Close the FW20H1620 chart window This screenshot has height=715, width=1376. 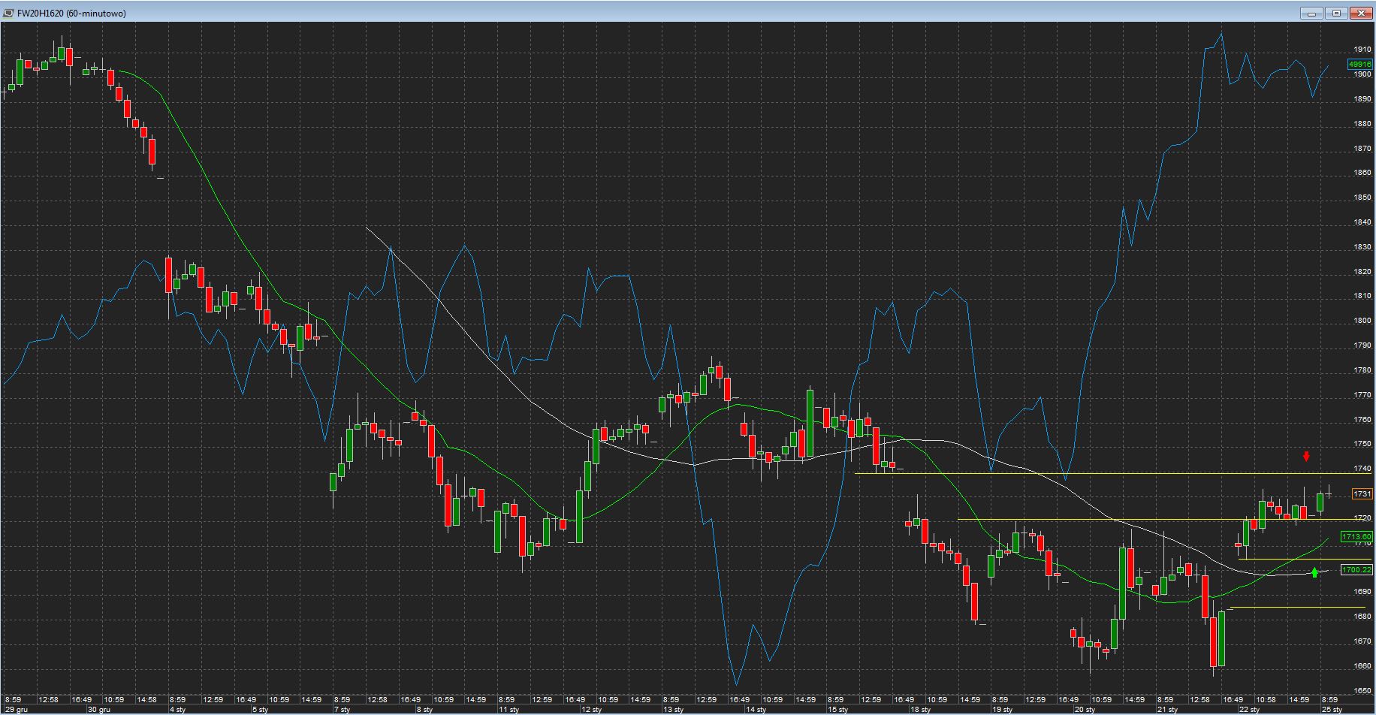[1362, 13]
